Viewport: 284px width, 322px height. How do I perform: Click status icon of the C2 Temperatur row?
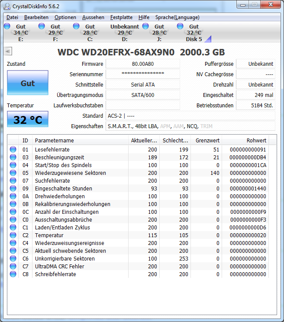click(x=13, y=235)
